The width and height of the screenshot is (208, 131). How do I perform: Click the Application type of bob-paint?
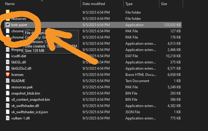pos(134,25)
